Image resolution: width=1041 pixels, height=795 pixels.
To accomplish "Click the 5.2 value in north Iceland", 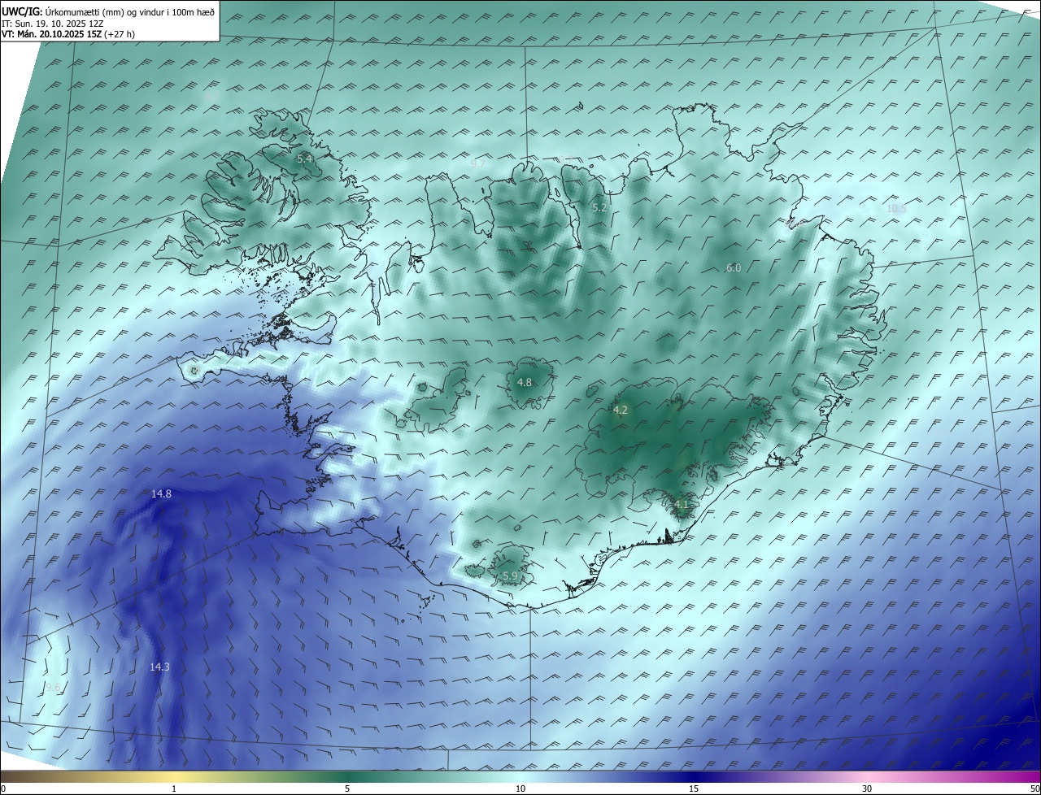I will [599, 208].
